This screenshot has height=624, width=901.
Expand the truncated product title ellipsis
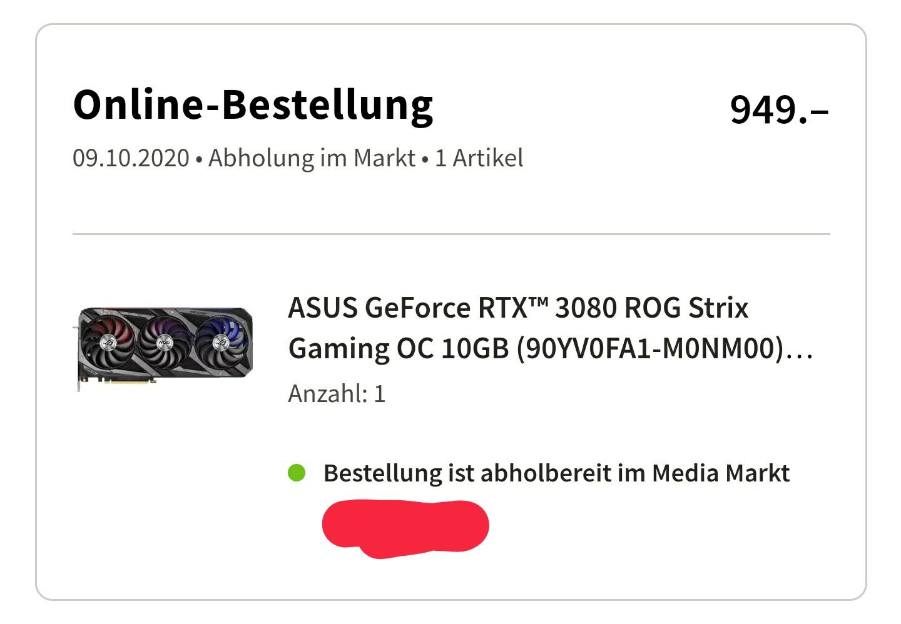[800, 351]
